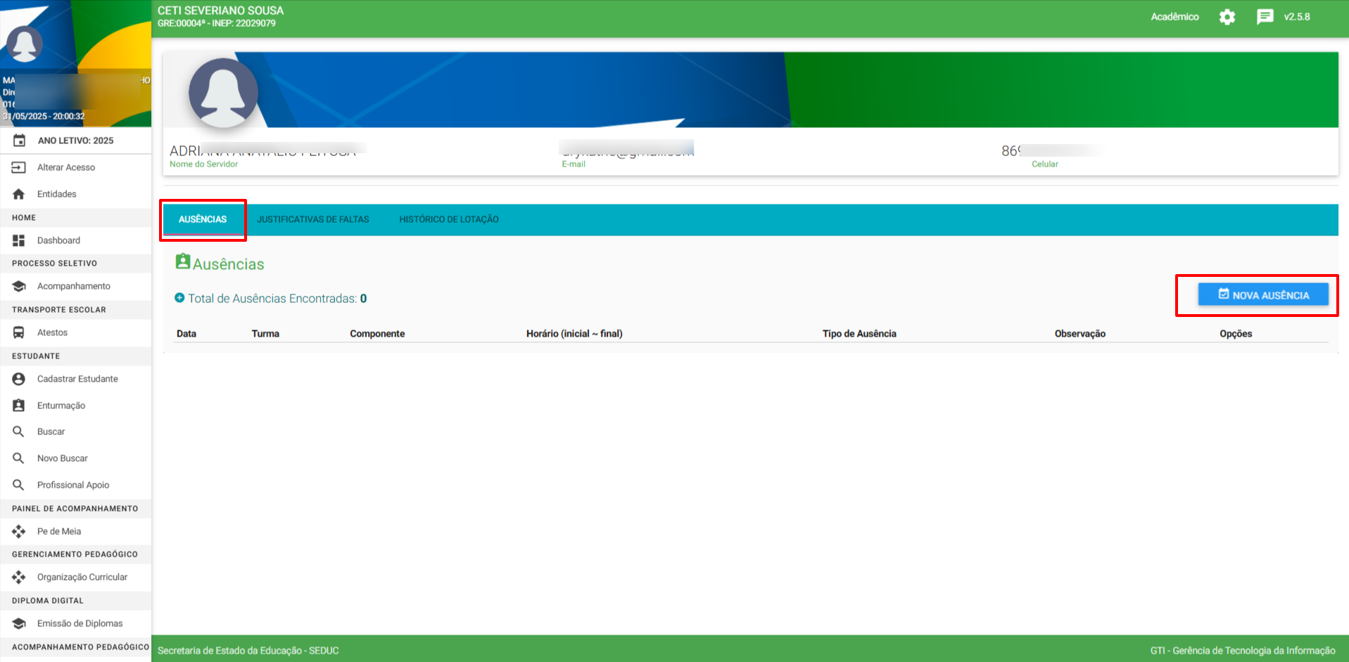
Task: Expand the total absences plus icon
Action: click(x=179, y=298)
